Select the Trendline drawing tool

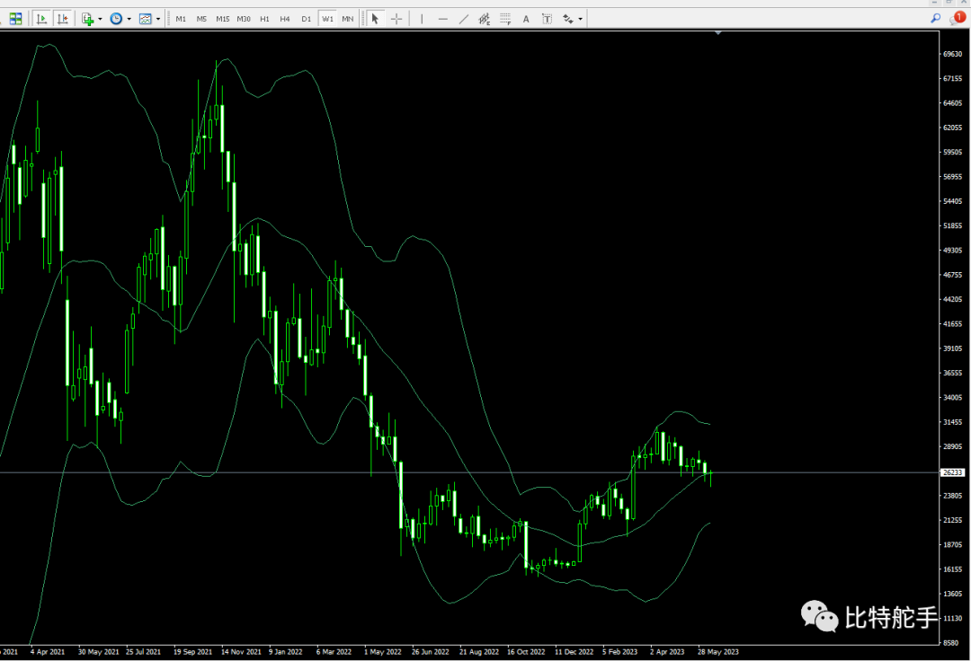[463, 19]
